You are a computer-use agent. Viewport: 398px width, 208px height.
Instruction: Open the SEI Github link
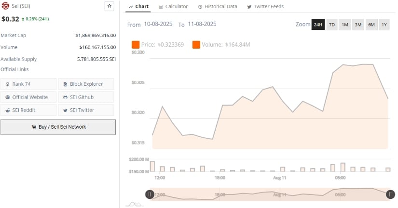[86, 97]
